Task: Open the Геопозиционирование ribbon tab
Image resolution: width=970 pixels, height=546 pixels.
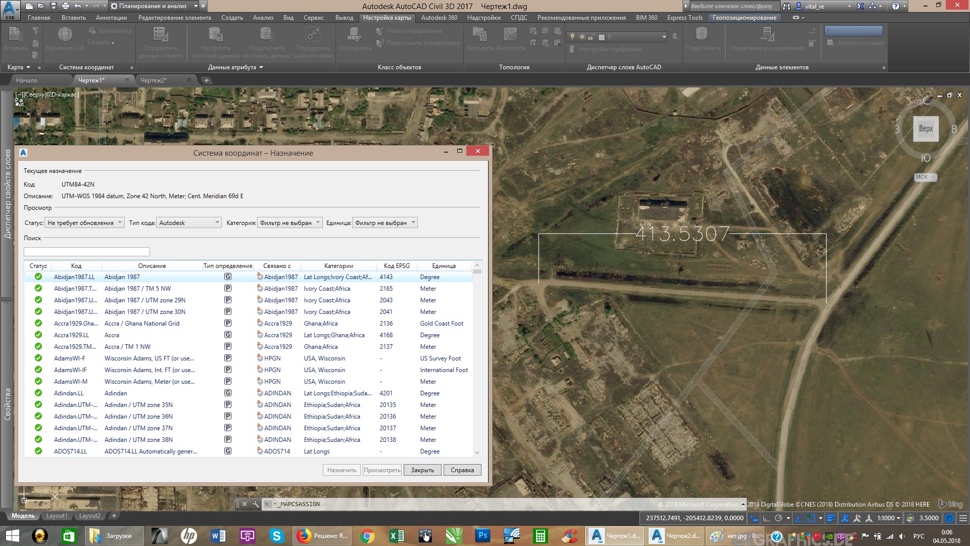Action: tap(744, 18)
